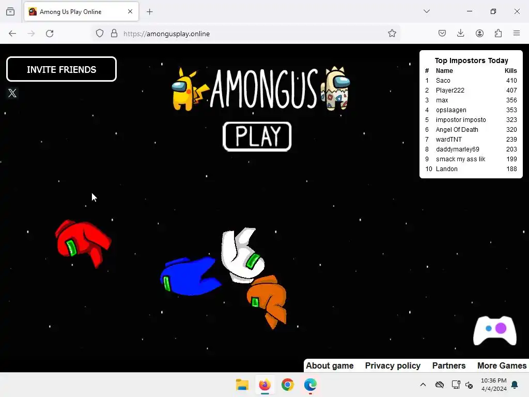Click the 410 kills value
The image size is (529, 397).
511,80
